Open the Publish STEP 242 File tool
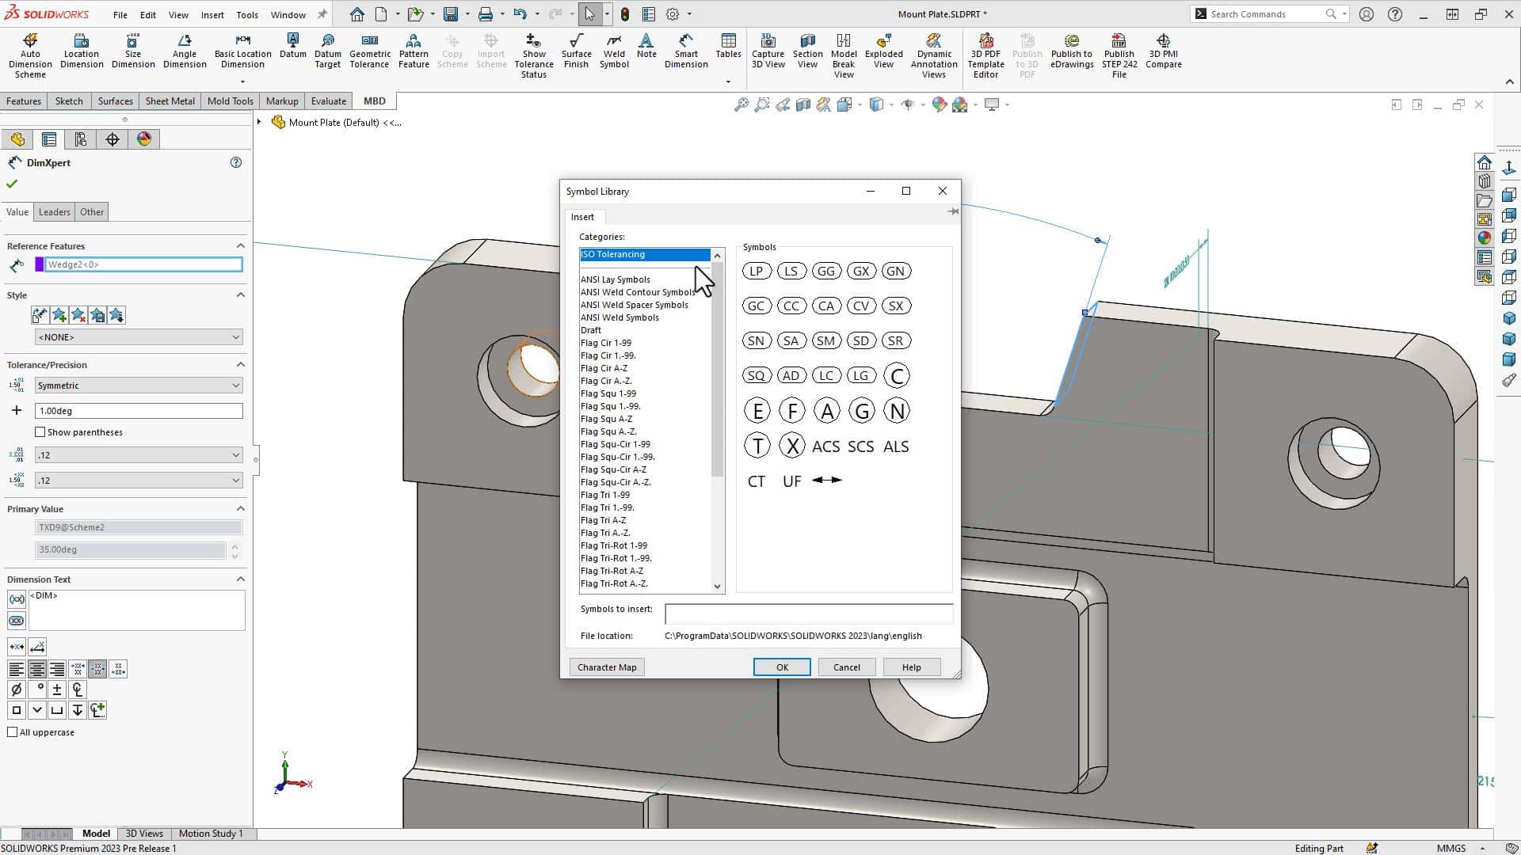Image resolution: width=1521 pixels, height=855 pixels. tap(1119, 51)
